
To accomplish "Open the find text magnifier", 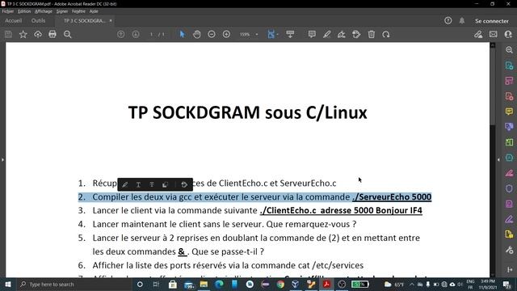I will click(68, 34).
